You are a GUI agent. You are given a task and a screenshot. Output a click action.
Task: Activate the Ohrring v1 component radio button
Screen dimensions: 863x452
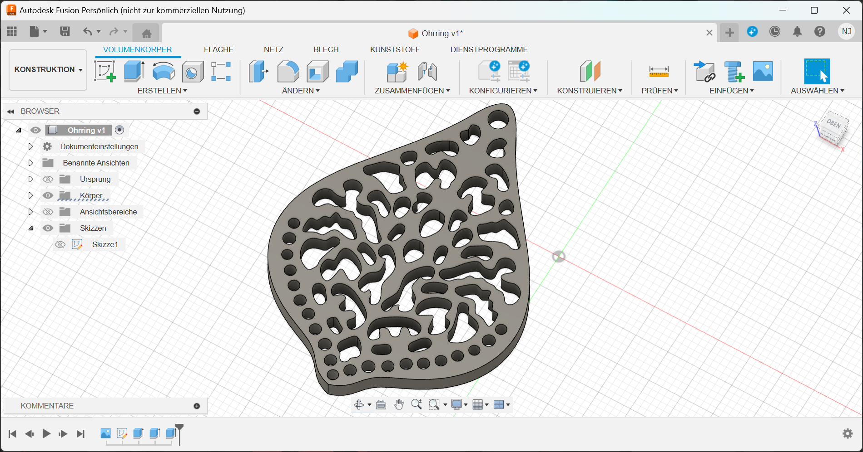119,130
